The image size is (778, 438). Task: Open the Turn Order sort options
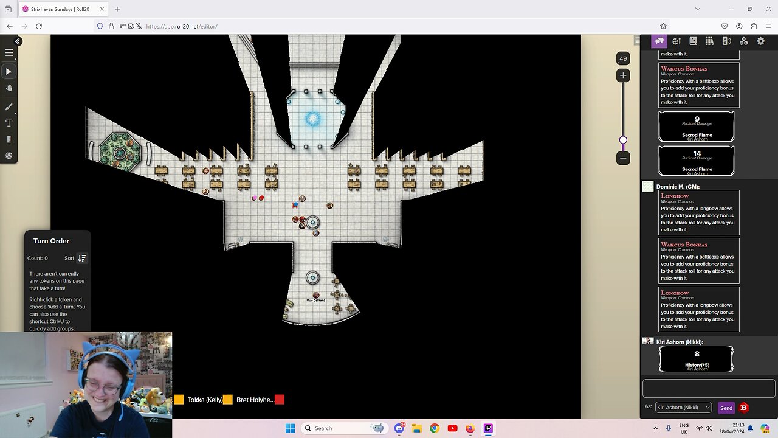[x=82, y=258]
